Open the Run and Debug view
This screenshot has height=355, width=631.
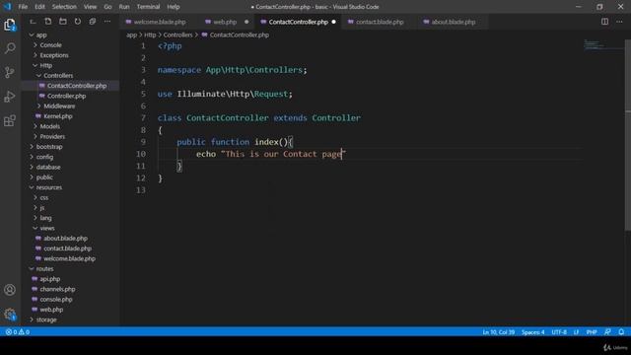[10, 97]
